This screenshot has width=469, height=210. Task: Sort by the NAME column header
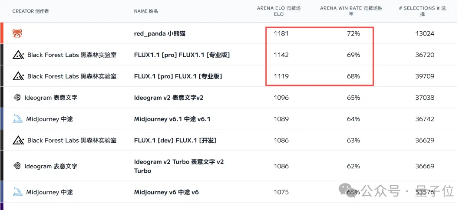point(146,11)
